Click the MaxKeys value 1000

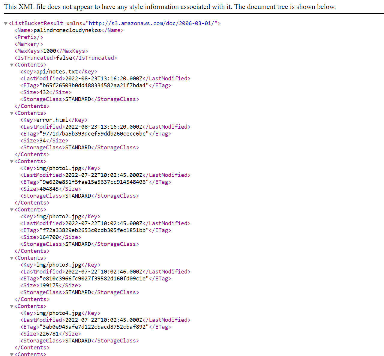50,51
